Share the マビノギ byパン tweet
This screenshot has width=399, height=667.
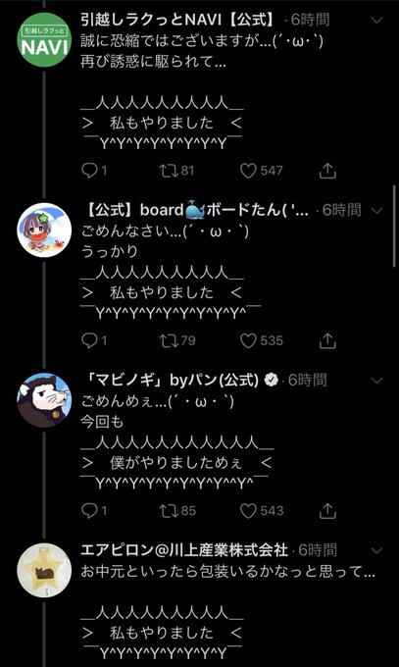tap(327, 510)
